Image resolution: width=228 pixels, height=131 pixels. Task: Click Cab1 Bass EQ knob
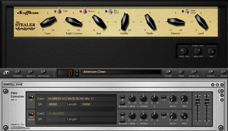(x=132, y=98)
